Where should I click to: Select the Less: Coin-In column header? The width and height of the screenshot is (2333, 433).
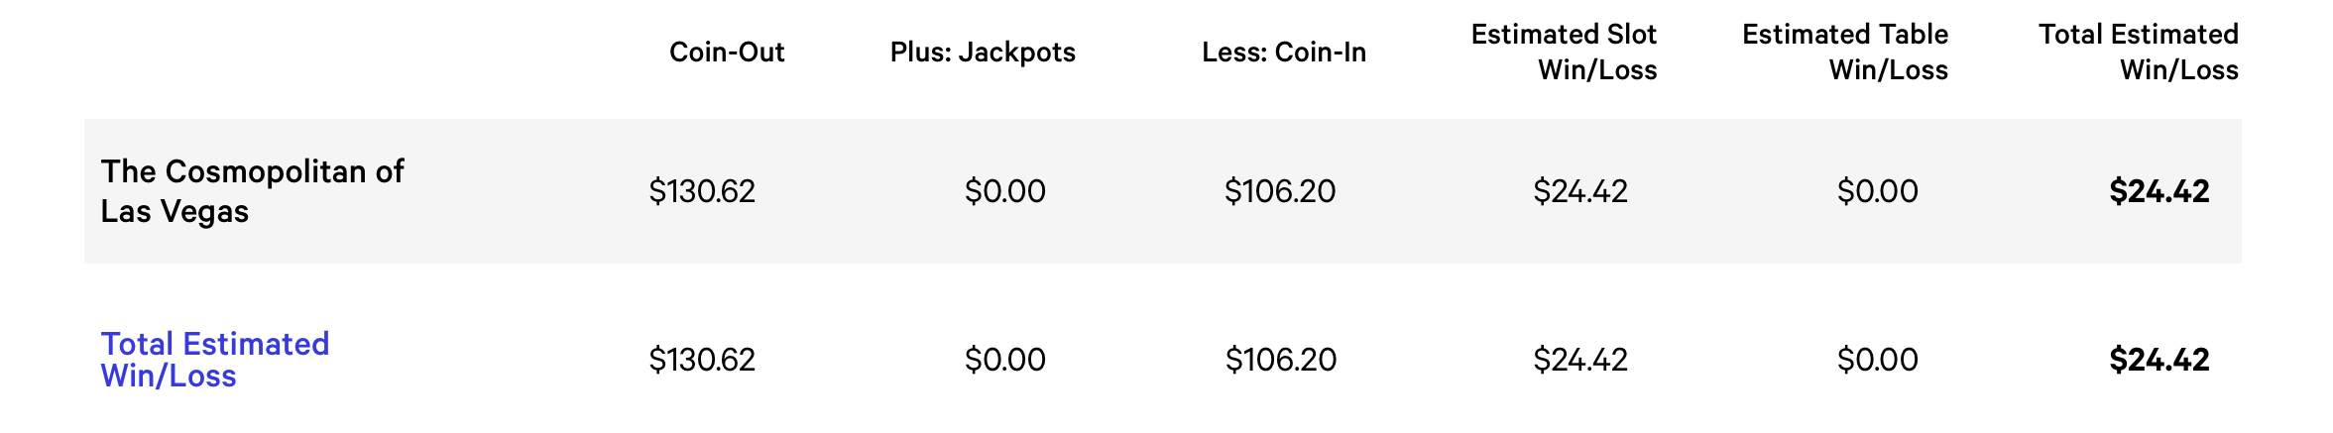(x=1284, y=53)
